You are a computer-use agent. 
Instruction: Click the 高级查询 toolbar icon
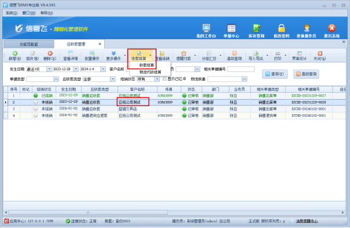tap(234, 56)
